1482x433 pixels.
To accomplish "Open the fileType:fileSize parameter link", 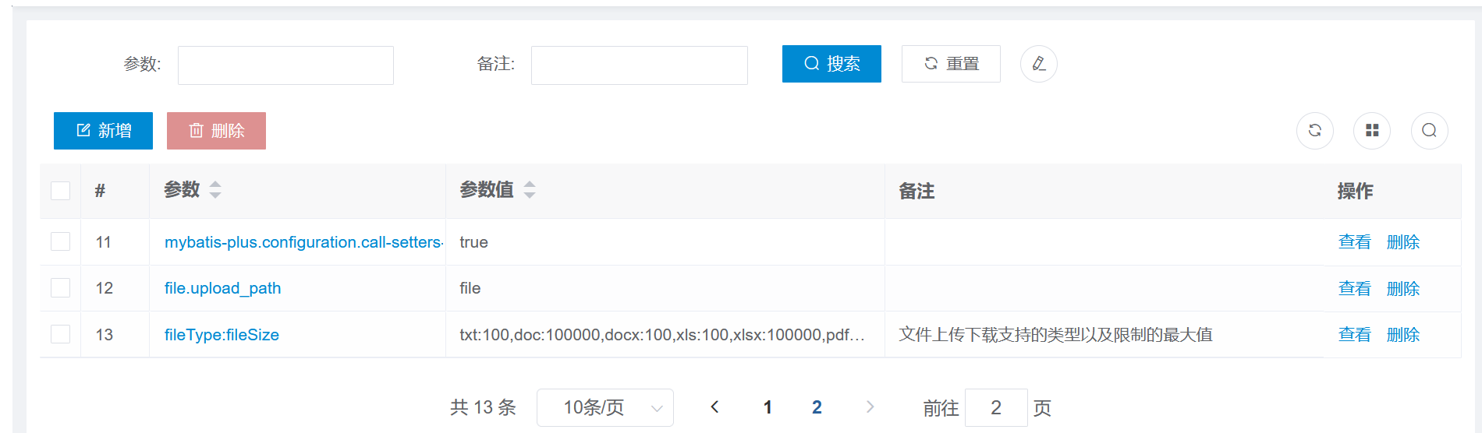I will pos(222,335).
